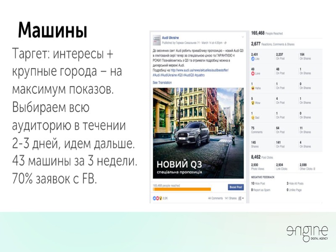Click the #AudiUkraine hashtag
The height and width of the screenshot is (252, 336).
coord(169,75)
